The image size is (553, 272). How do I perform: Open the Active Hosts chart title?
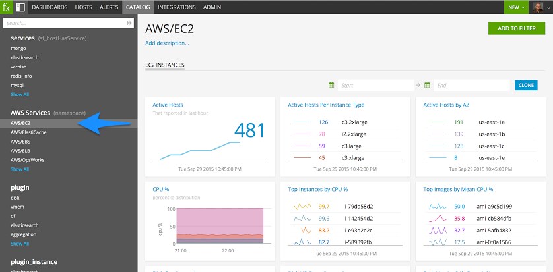pos(168,105)
